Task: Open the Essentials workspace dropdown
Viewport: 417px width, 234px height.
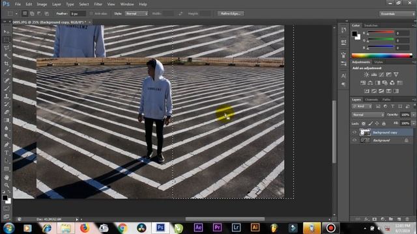Action: click(x=397, y=14)
